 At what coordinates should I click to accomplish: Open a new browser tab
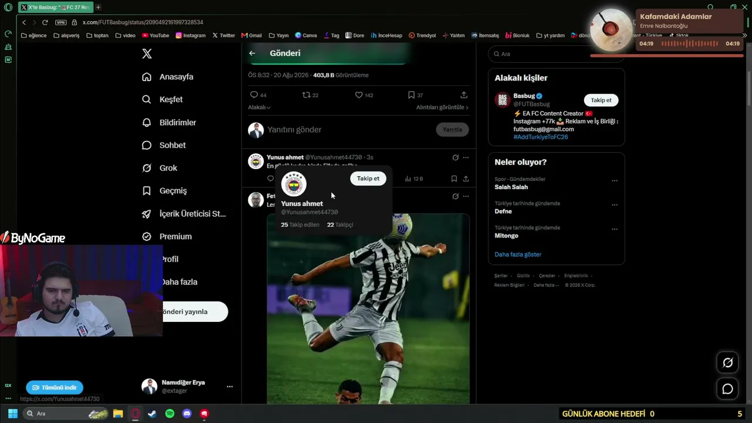(x=98, y=7)
